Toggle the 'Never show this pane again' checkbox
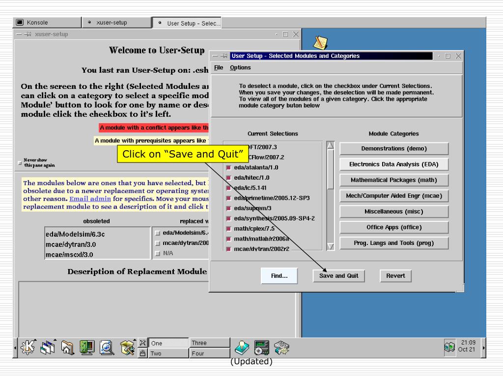 pyautogui.click(x=20, y=163)
